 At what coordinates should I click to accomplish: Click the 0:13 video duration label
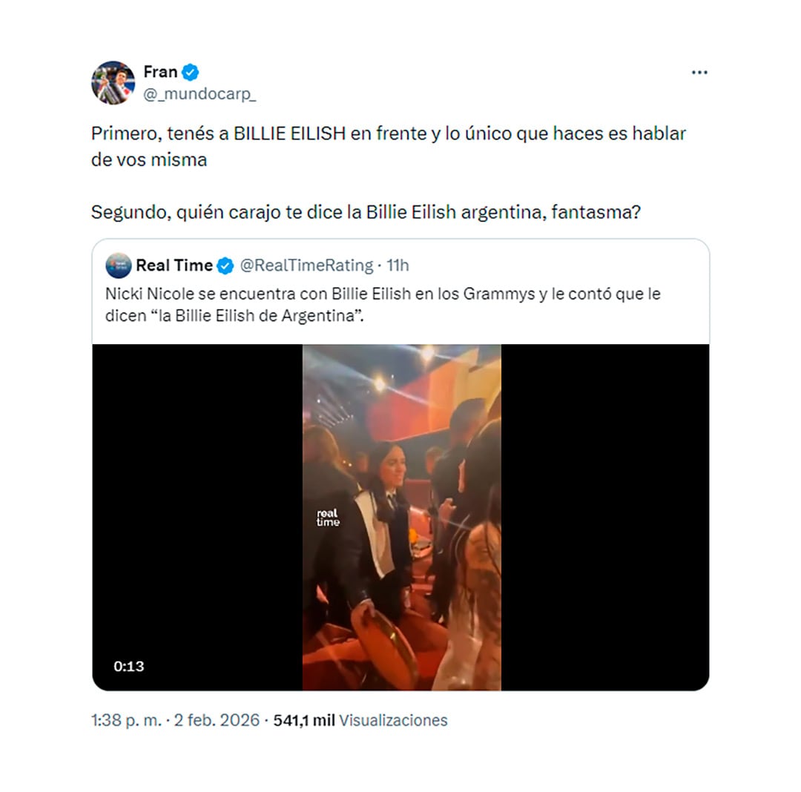coord(129,666)
